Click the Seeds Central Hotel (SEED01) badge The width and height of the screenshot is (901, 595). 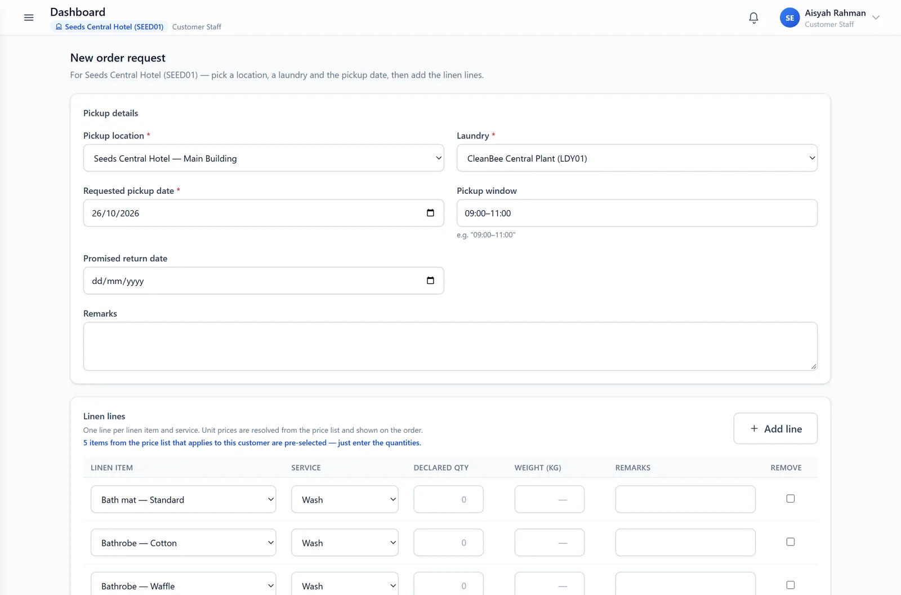point(109,26)
